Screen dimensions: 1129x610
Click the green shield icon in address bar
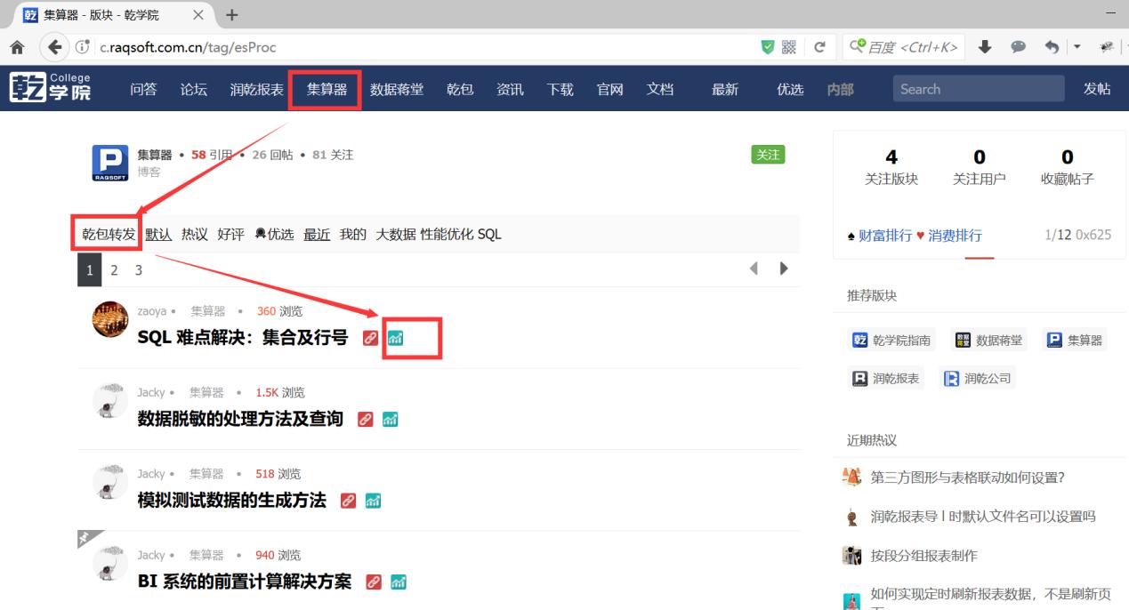(768, 47)
